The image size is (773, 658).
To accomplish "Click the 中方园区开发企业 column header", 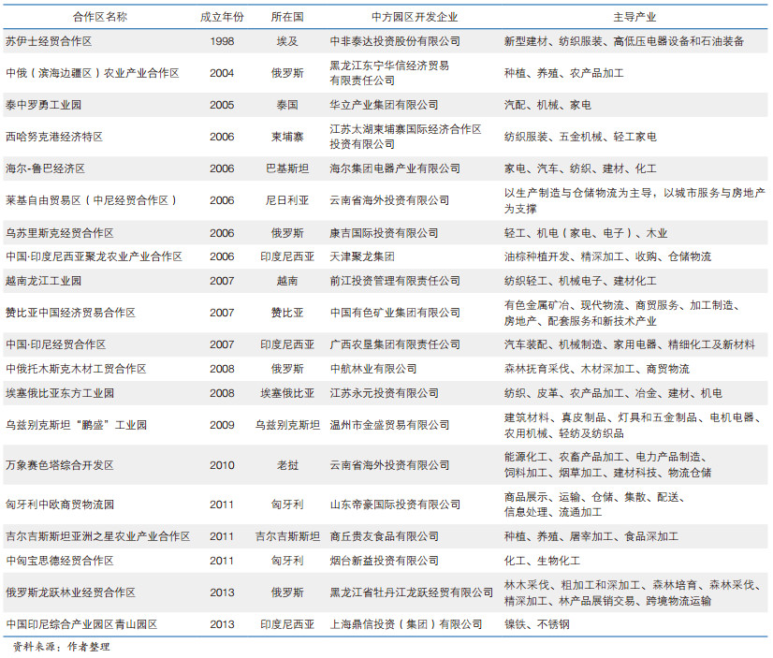I will 415,17.
